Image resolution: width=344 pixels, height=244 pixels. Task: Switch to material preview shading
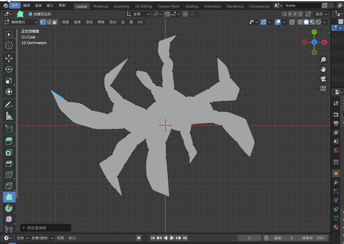pos(312,22)
